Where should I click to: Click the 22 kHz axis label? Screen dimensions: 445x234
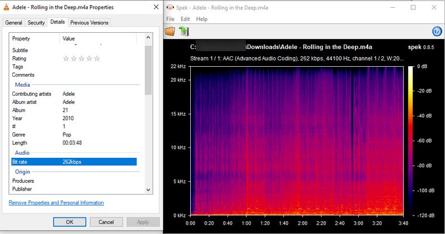tap(178, 66)
